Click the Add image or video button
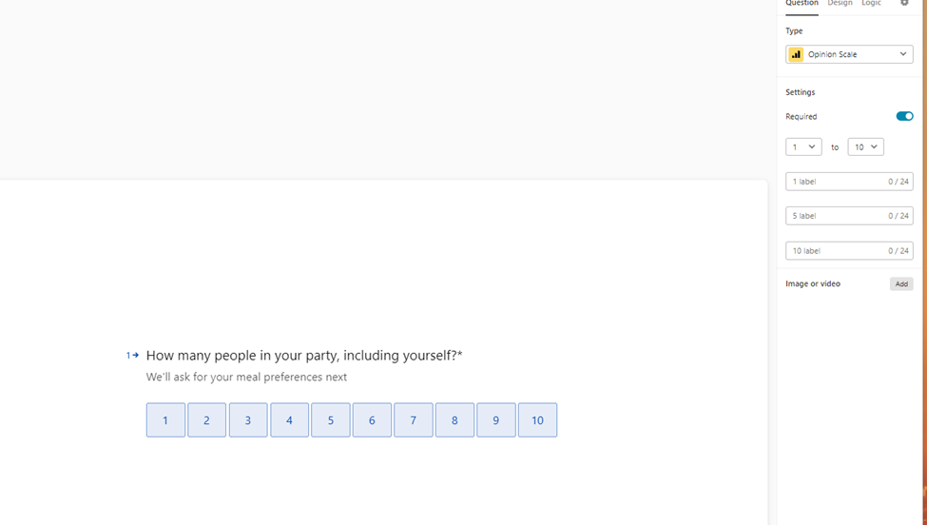 [x=901, y=284]
